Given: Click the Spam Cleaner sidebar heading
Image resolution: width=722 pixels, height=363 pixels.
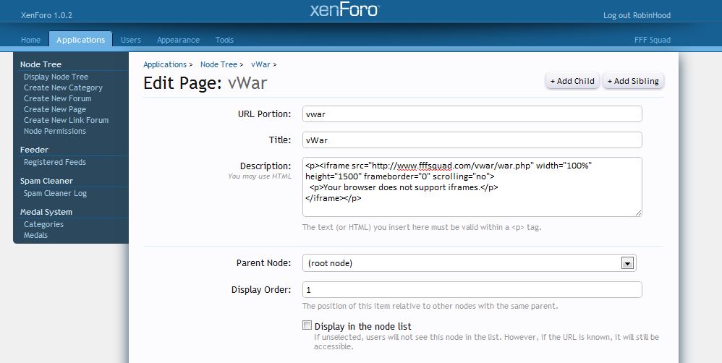Looking at the screenshot, I should click(46, 181).
